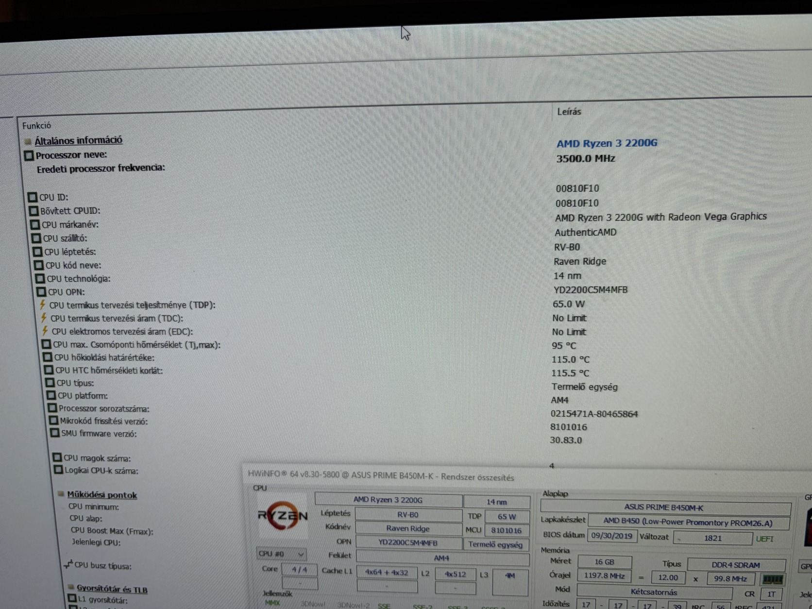Click the CPU name field in summary window

click(388, 499)
